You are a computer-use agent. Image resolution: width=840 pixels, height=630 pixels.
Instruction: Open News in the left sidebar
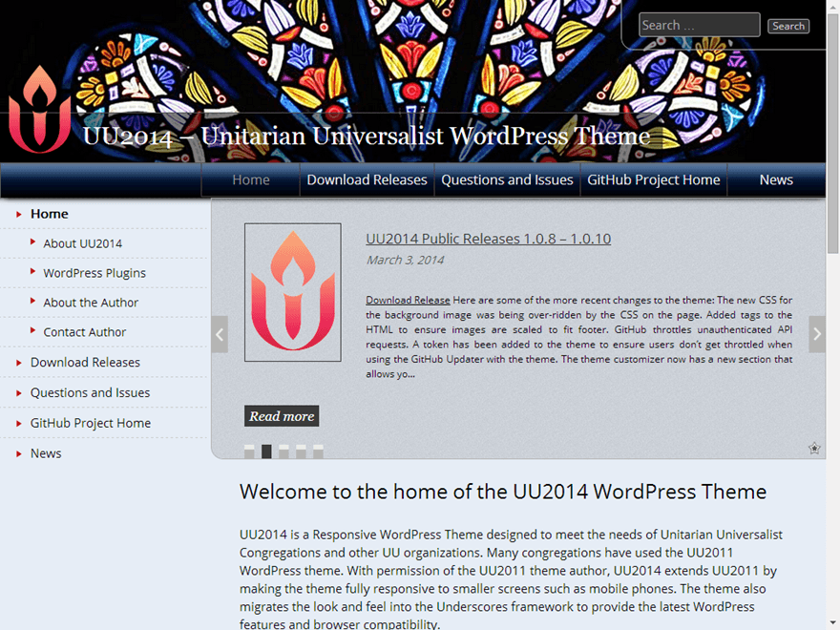point(46,453)
